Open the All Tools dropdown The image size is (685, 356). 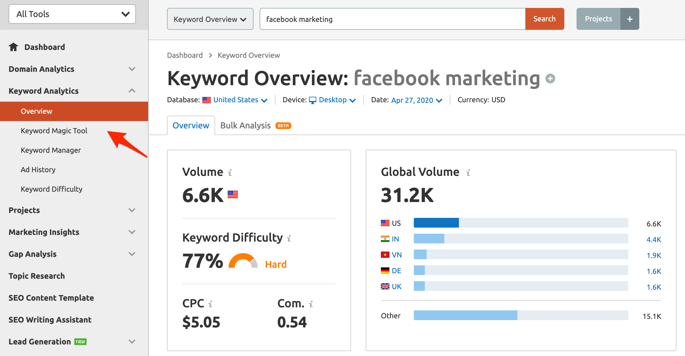(x=72, y=14)
